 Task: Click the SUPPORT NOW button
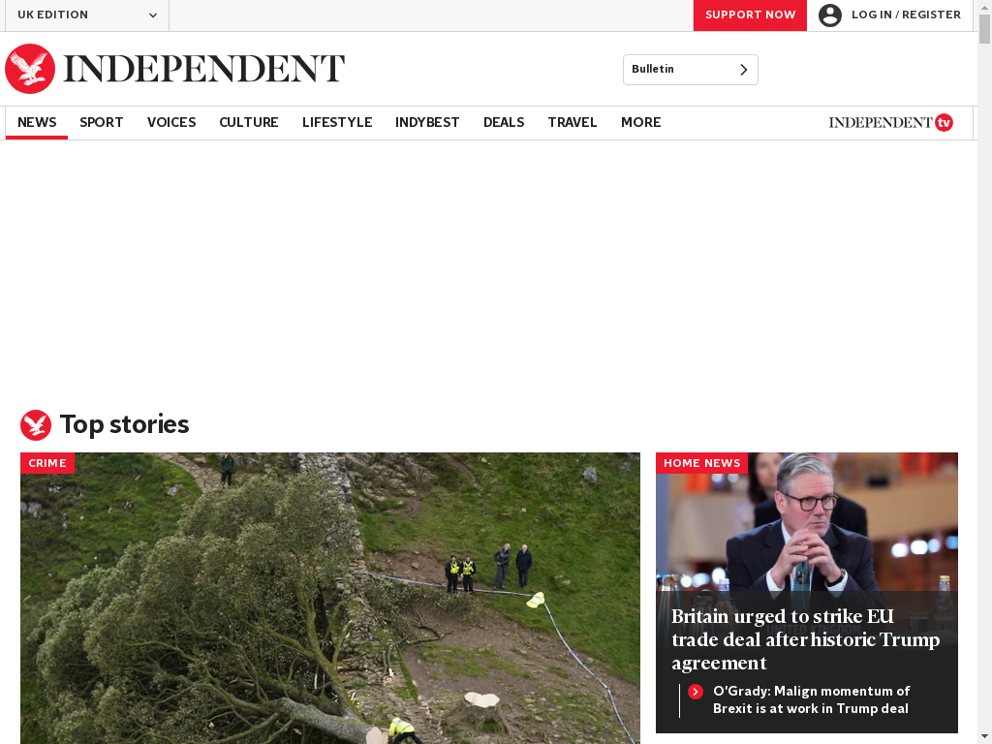(x=751, y=15)
